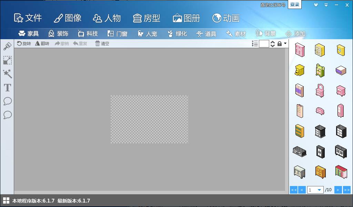The width and height of the screenshot is (353, 207).
Task: Open the 背景 (background) category
Action: (265, 33)
